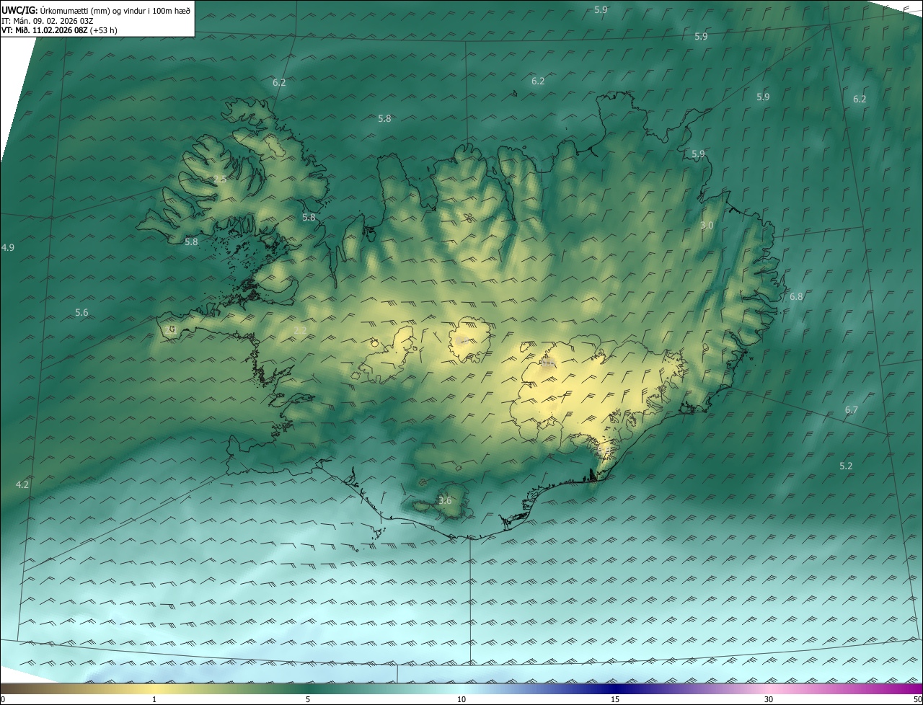Viewport: 923px width, 705px height.
Task: Select the 6.8 value label on map
Action: [796, 296]
